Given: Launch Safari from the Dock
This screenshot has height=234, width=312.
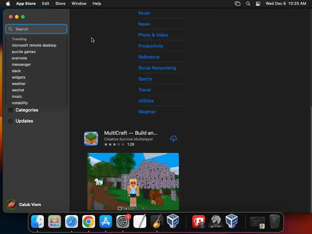Looking at the screenshot, I should 71,222.
